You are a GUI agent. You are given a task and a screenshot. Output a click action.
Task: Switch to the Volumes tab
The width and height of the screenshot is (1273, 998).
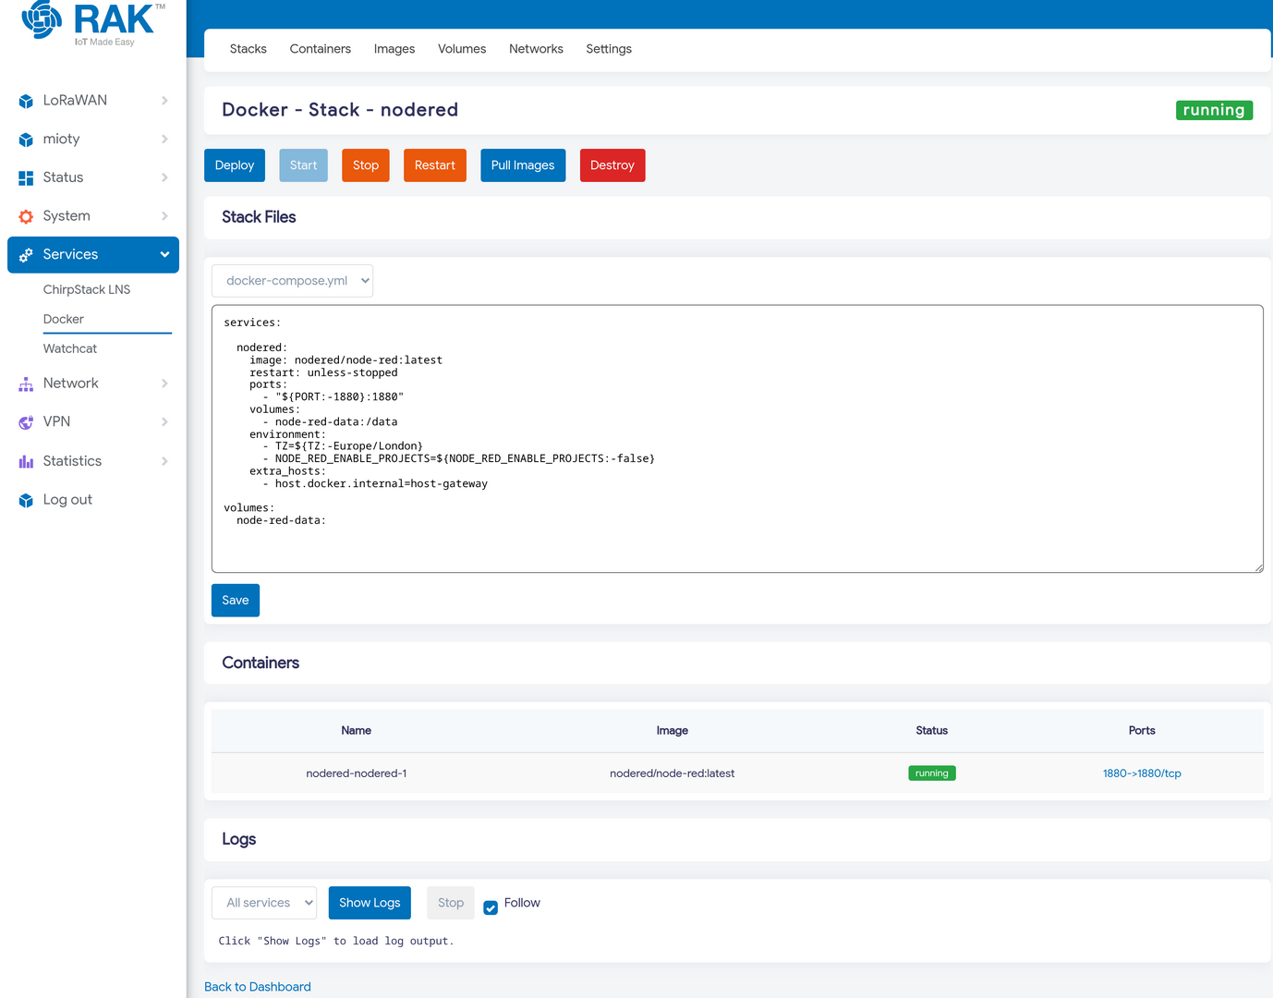[462, 49]
